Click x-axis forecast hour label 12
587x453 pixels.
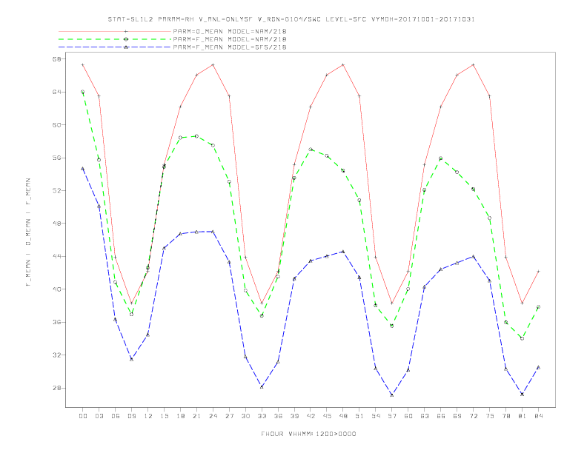(x=148, y=416)
